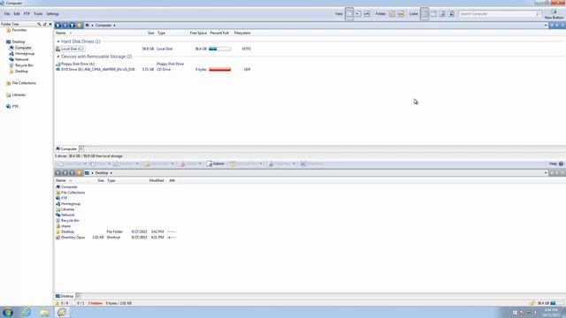Viewport: 566px width, 318px height.
Task: Open Help icon on file toolbar
Action: [x=561, y=163]
